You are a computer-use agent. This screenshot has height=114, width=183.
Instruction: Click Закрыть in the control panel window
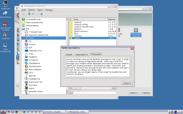pyautogui.click(x=134, y=93)
